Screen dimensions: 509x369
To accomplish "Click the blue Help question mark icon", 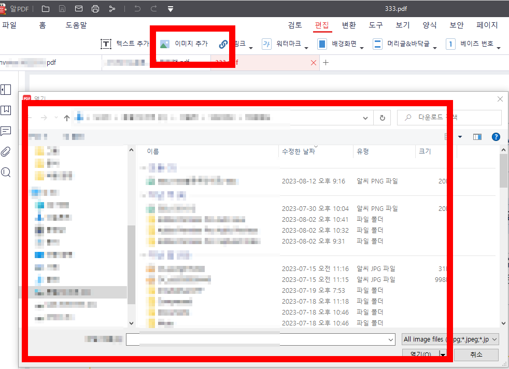I will 496,136.
